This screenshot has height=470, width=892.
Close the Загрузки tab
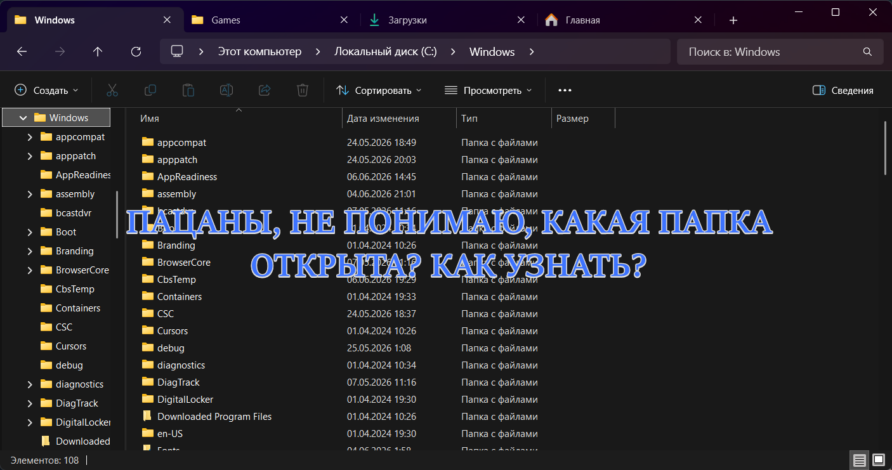pos(521,20)
